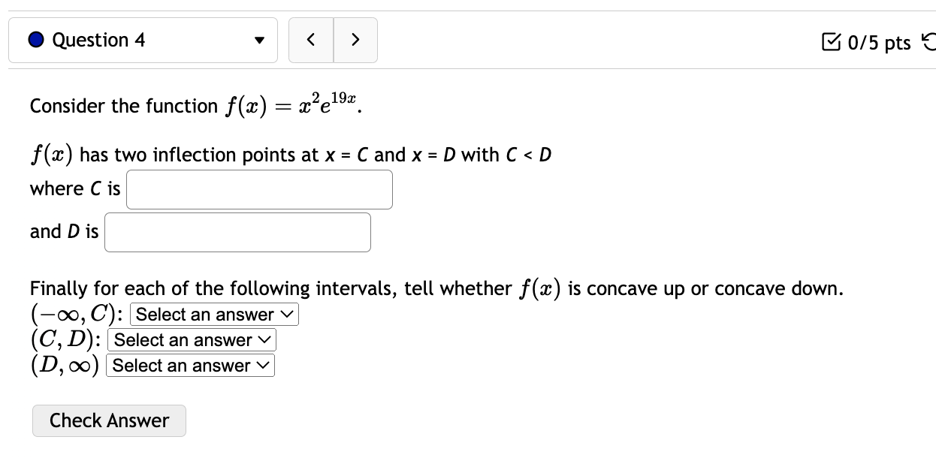Click the forward navigation chevron
The image size is (936, 470).
point(355,40)
